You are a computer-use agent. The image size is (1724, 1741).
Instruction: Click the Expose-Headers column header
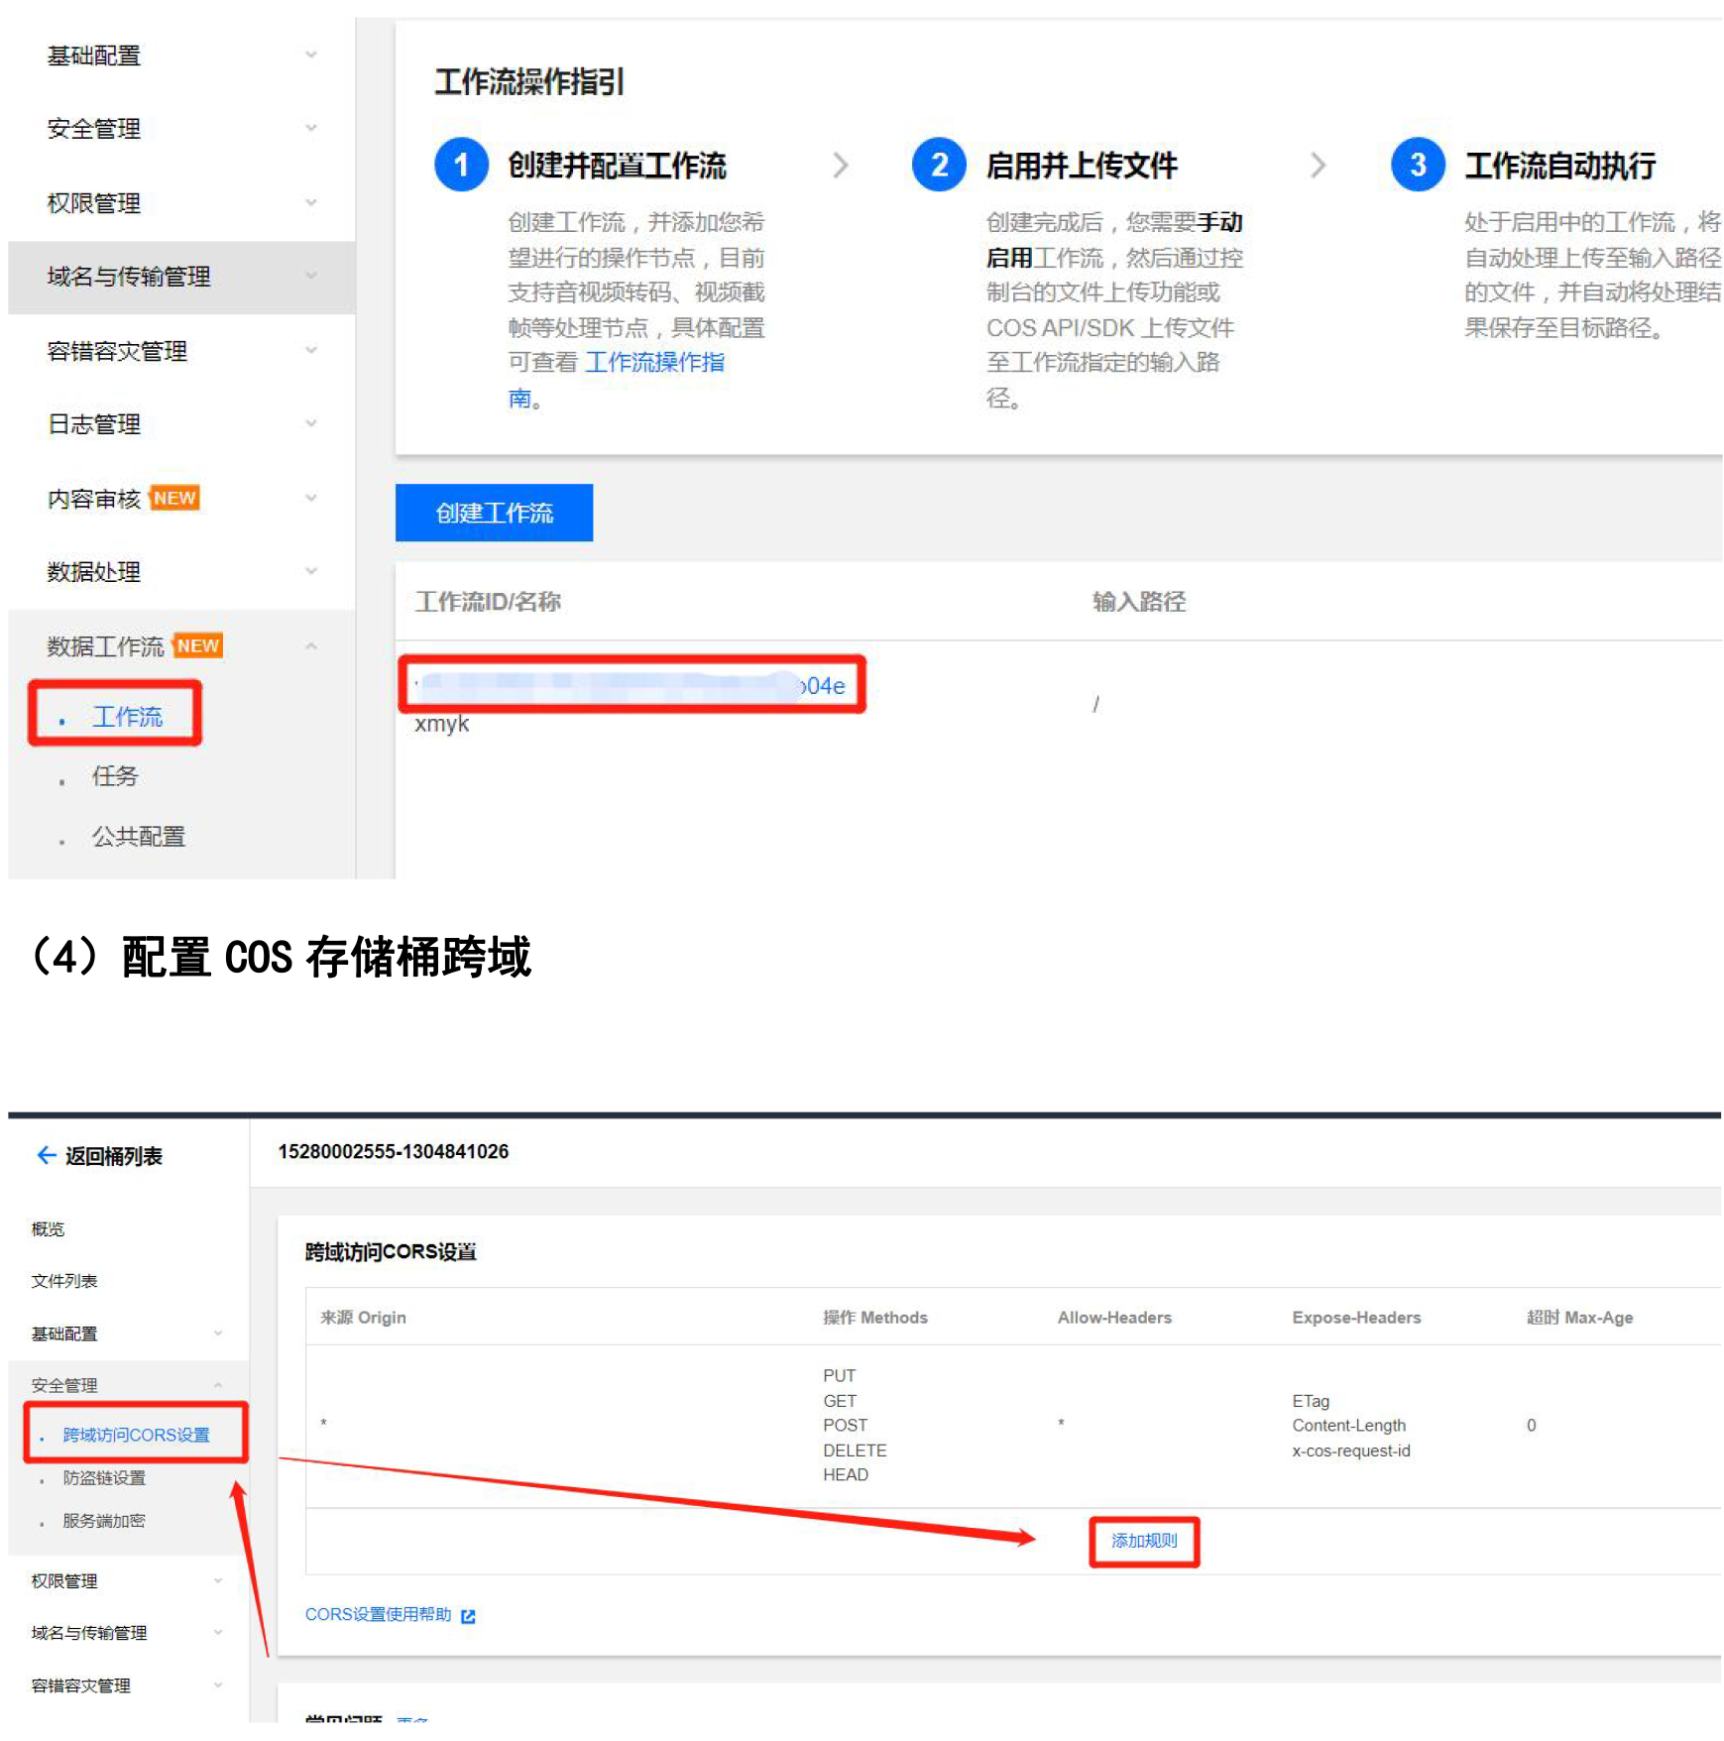click(x=1356, y=1318)
